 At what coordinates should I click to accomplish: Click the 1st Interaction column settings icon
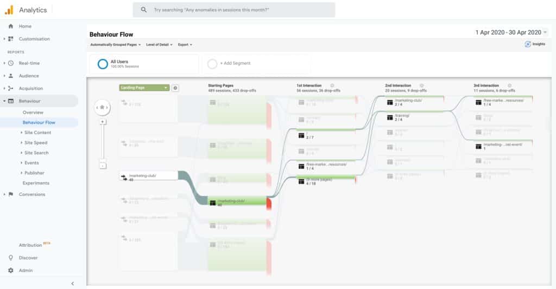pyautogui.click(x=332, y=86)
